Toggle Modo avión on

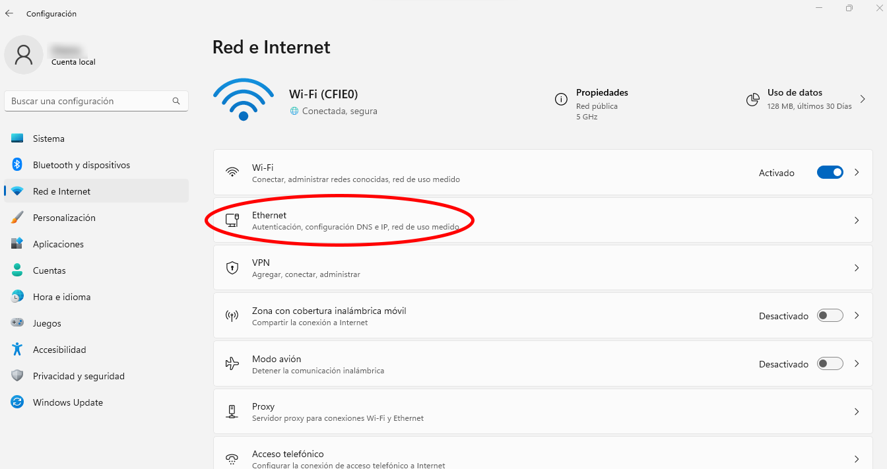(830, 364)
